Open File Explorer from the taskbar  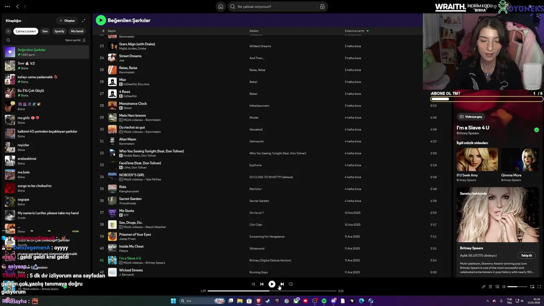click(x=240, y=301)
